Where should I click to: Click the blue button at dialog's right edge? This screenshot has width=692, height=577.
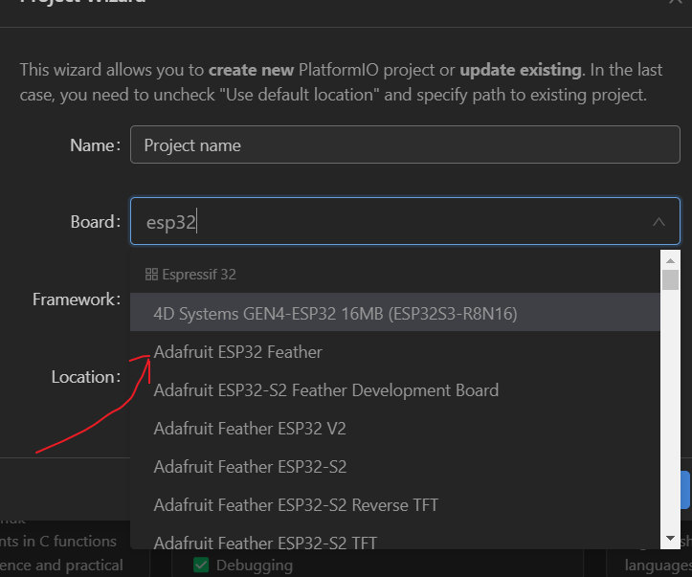685,489
